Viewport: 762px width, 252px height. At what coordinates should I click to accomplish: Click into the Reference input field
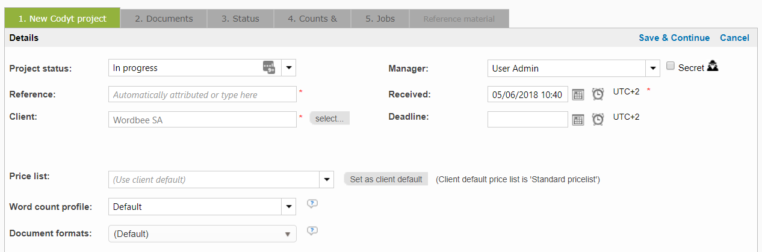click(202, 94)
